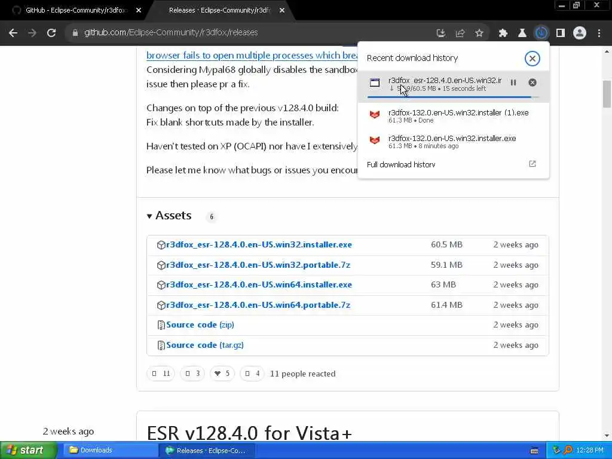Image resolution: width=612 pixels, height=459 pixels.
Task: Open the Windows XP start button
Action: [28, 451]
